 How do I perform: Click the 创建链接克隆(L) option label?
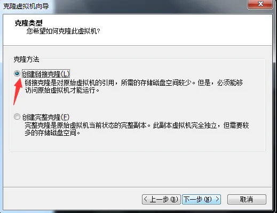pyautogui.click(x=46, y=73)
